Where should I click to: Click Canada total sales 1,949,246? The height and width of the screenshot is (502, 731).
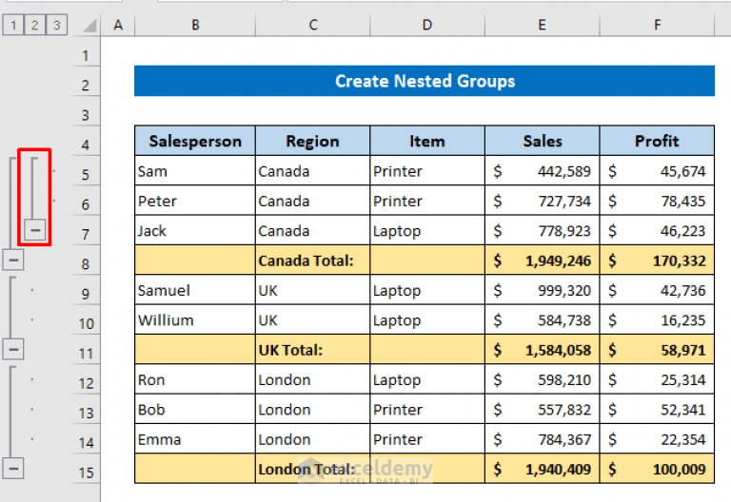tap(543, 261)
